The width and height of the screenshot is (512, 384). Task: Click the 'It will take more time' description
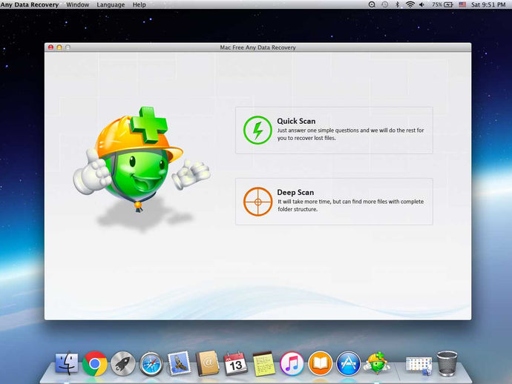[351, 205]
